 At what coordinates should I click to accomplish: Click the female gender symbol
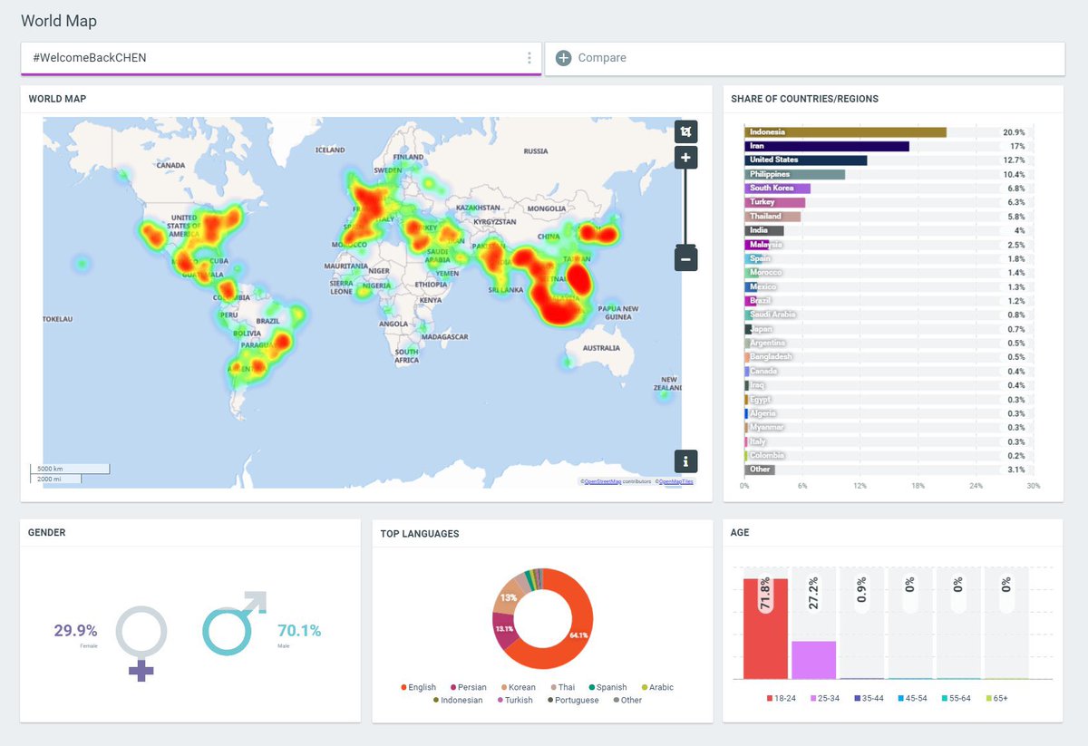(x=141, y=644)
